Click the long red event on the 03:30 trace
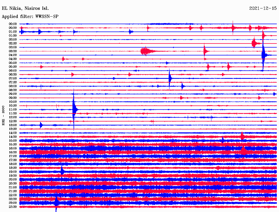279x212 pixels. pos(146,51)
